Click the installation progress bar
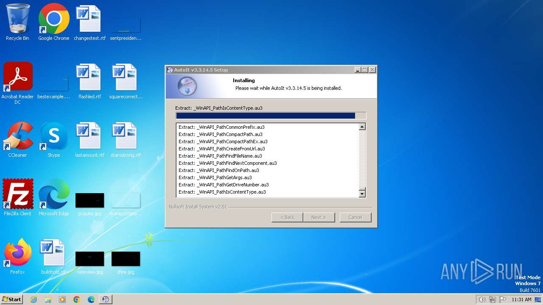 point(271,116)
